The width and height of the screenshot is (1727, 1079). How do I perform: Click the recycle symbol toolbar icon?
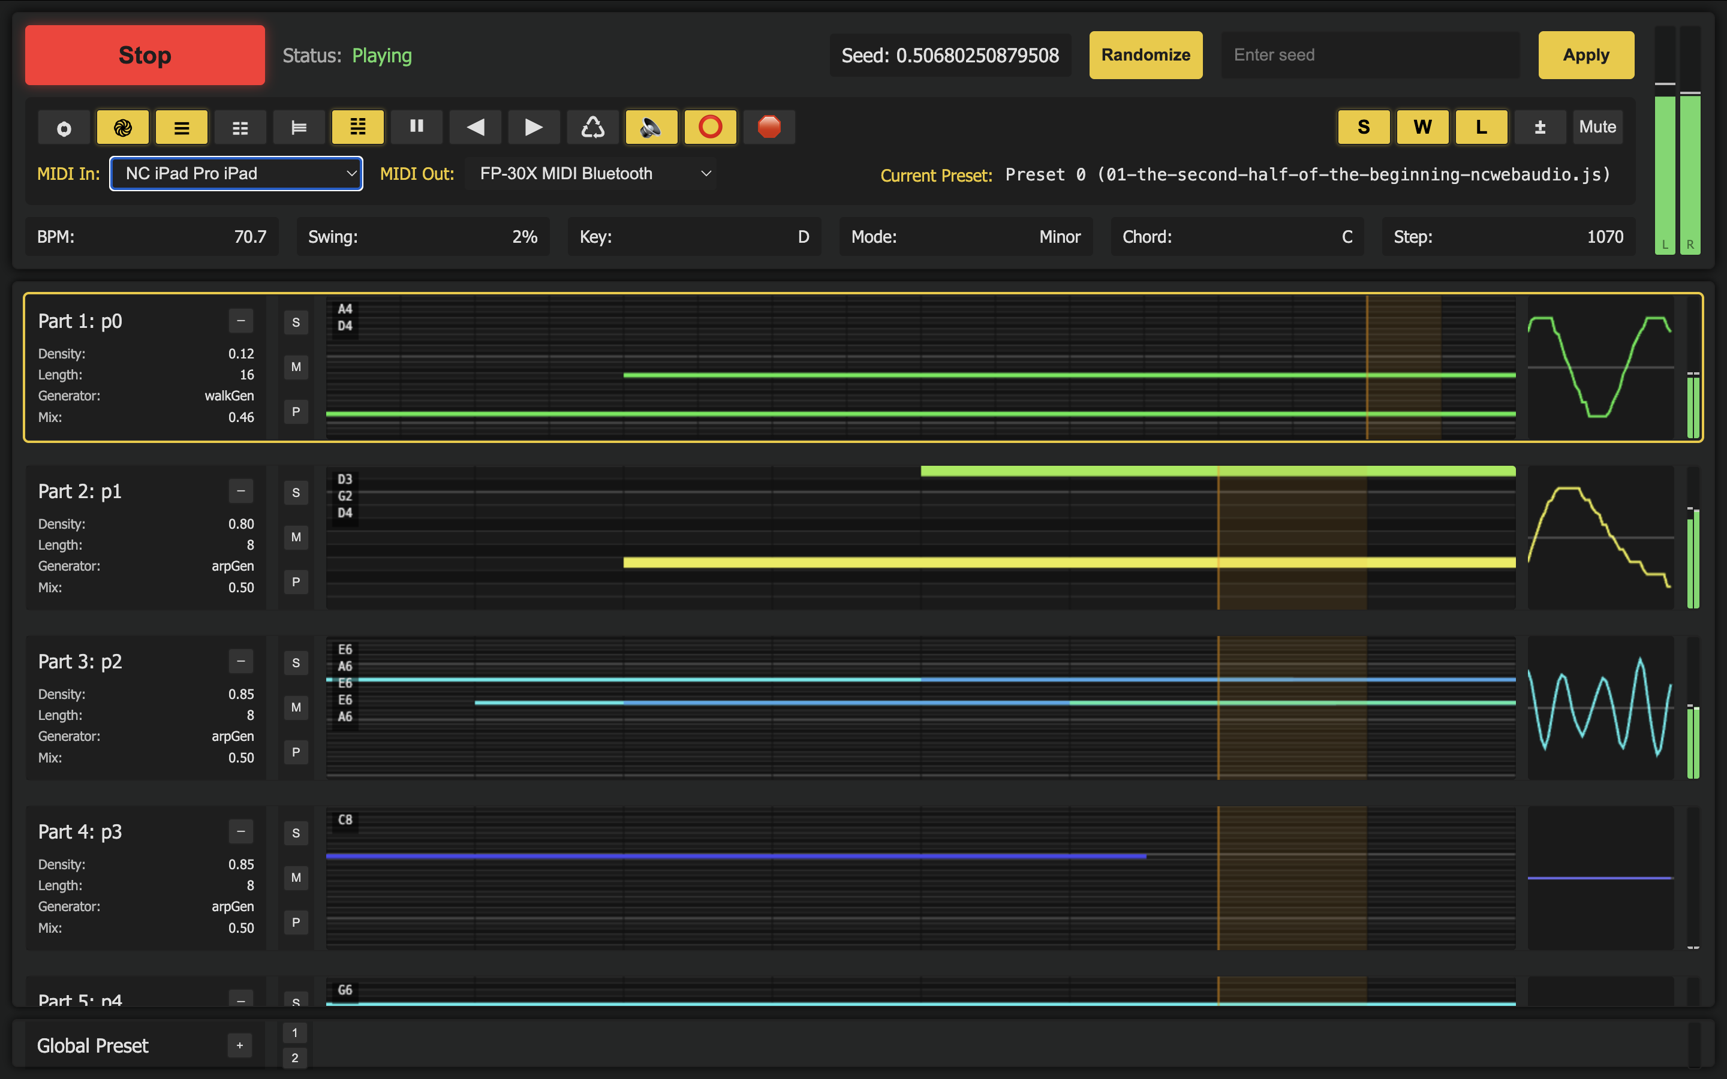(592, 127)
